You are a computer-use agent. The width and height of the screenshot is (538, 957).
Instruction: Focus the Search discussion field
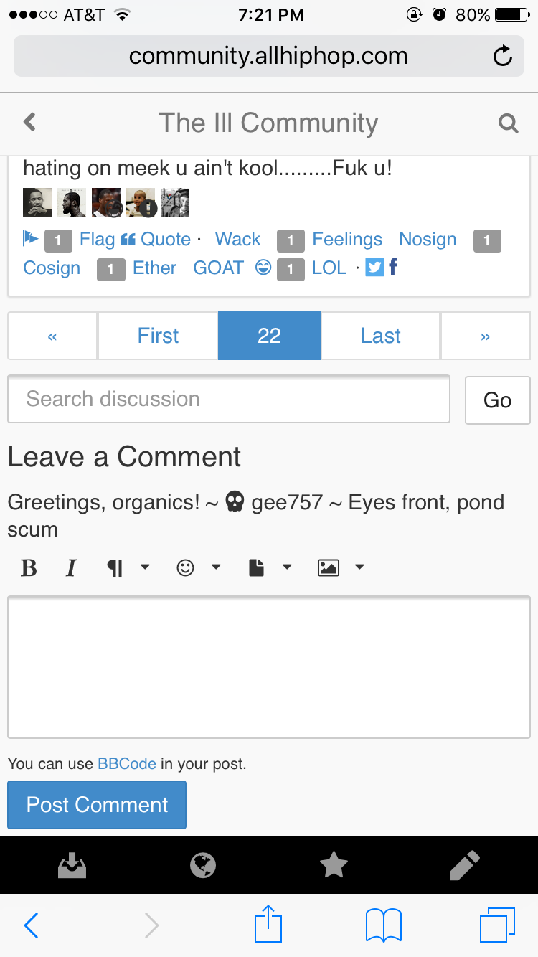[228, 399]
